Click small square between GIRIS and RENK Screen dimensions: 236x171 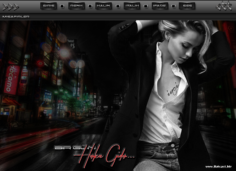[x=62, y=6]
